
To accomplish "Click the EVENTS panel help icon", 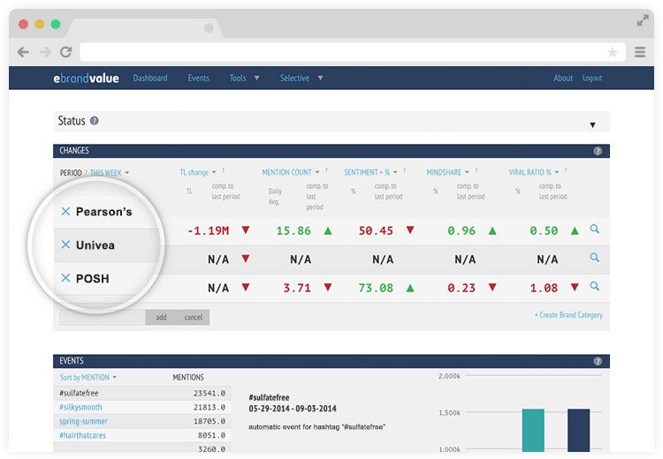I will pyautogui.click(x=598, y=361).
